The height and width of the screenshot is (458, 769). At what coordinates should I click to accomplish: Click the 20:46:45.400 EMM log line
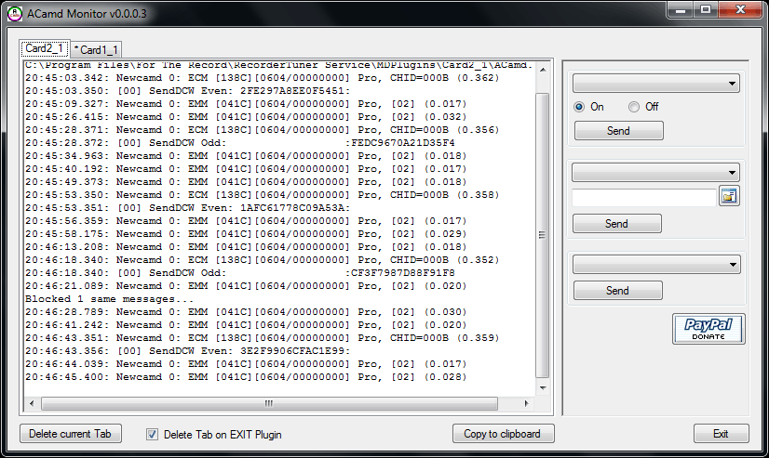point(246,377)
